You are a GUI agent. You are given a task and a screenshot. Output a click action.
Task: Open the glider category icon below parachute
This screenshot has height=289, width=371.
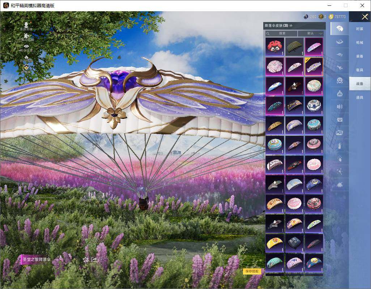coord(340,42)
